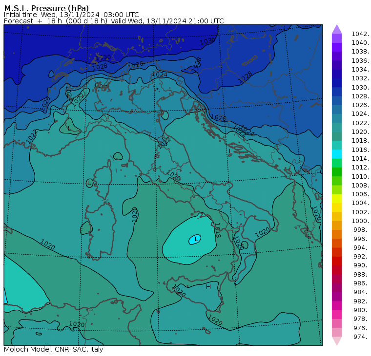Click the '1032.' legend label
The image size is (371, 356).
click(x=360, y=78)
